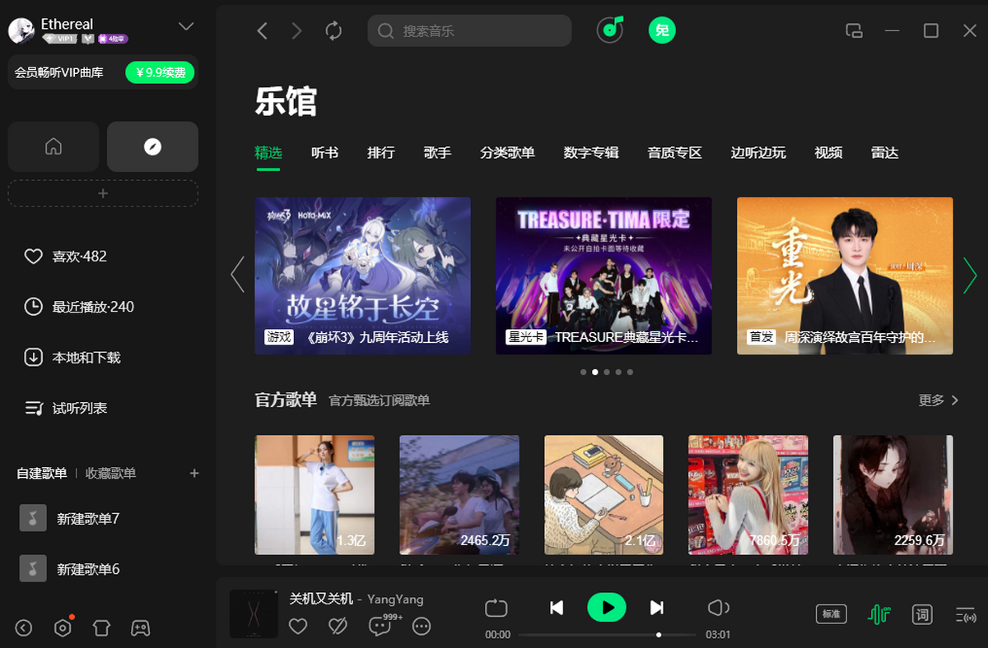Open the mini-player mode icon

tap(854, 30)
